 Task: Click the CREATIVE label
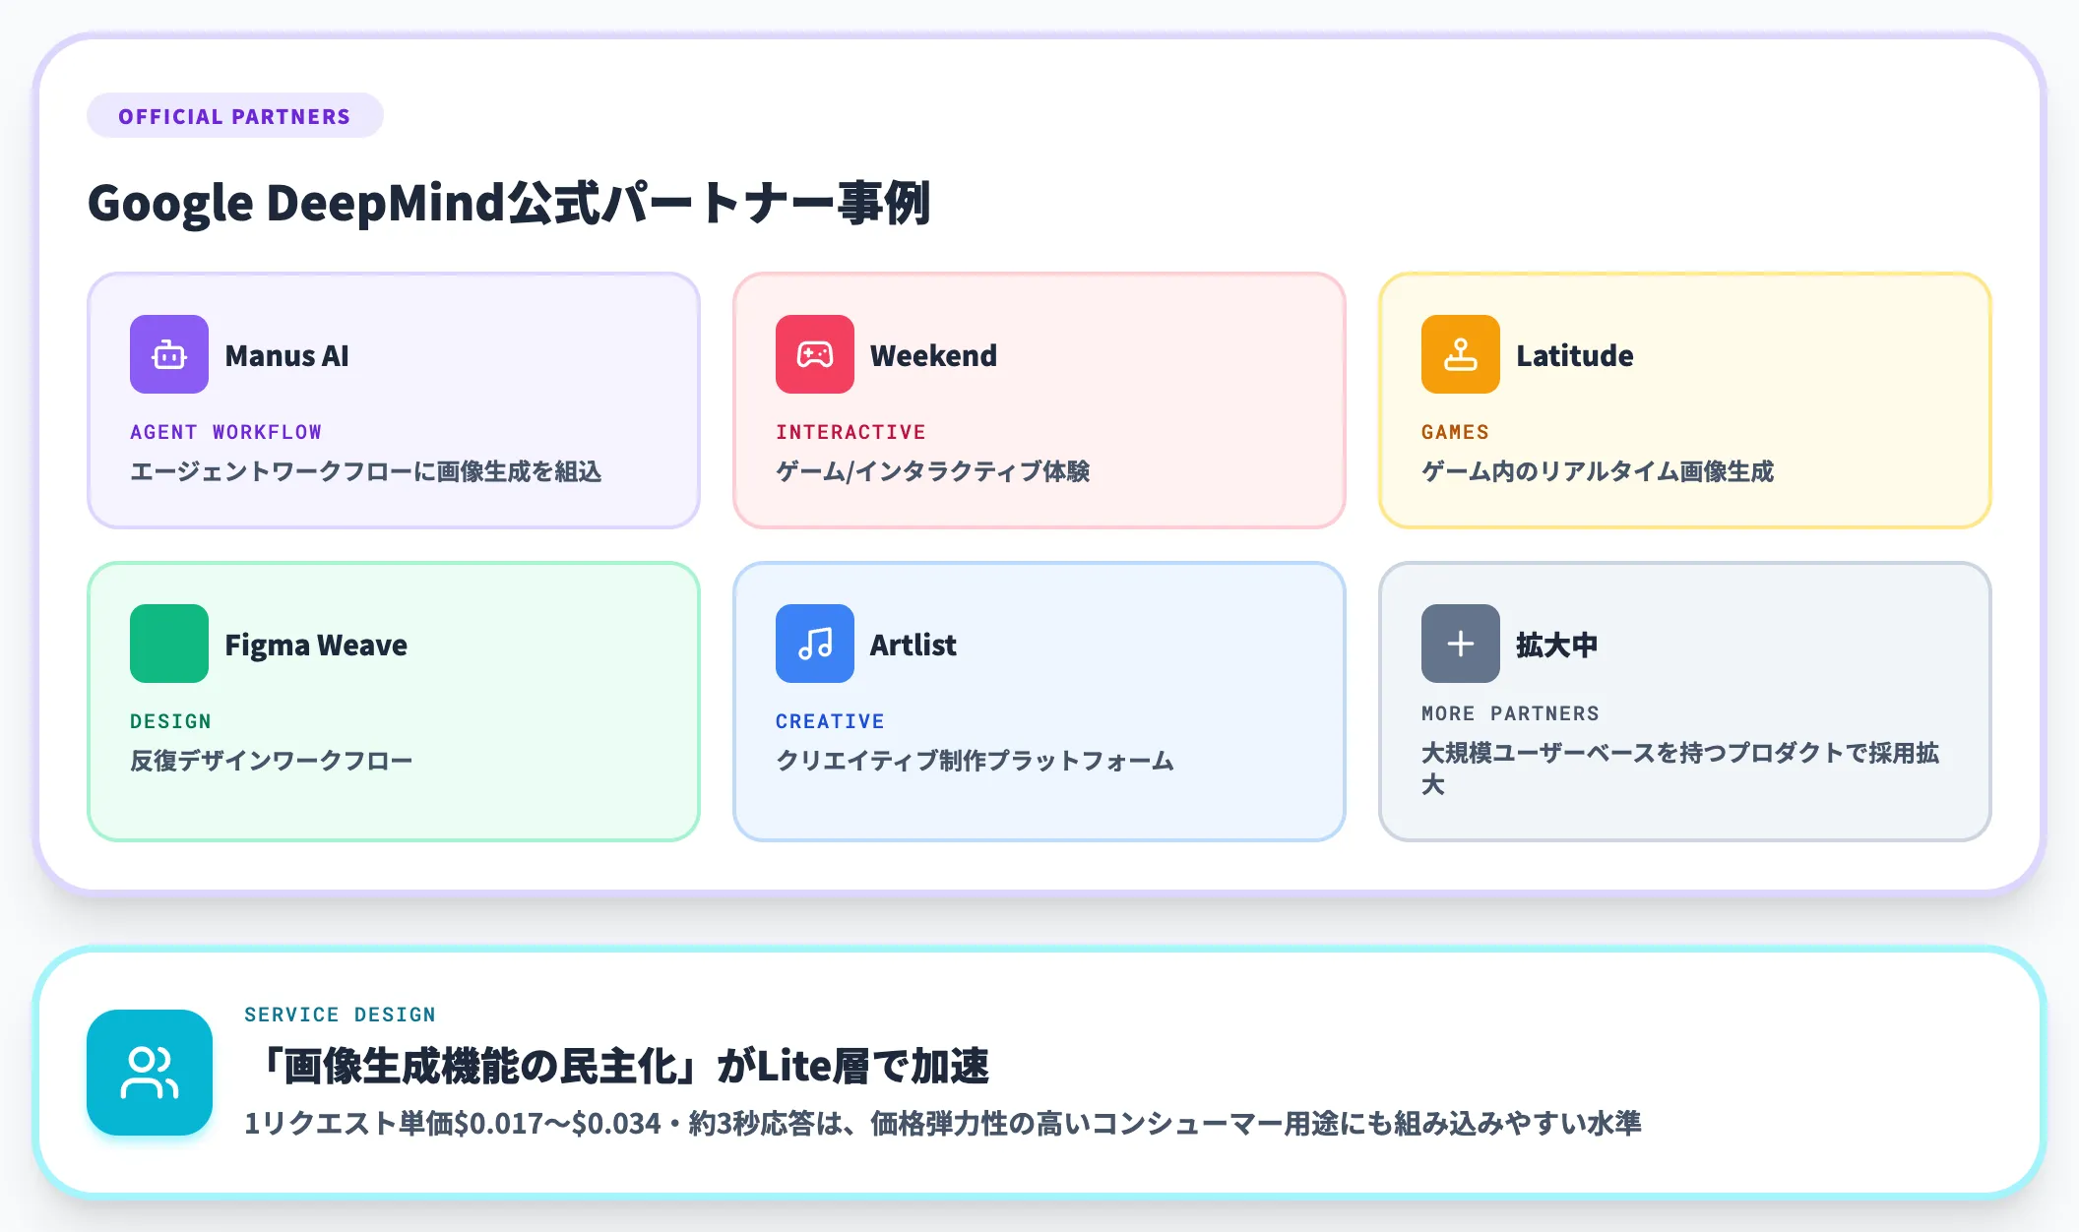click(830, 721)
